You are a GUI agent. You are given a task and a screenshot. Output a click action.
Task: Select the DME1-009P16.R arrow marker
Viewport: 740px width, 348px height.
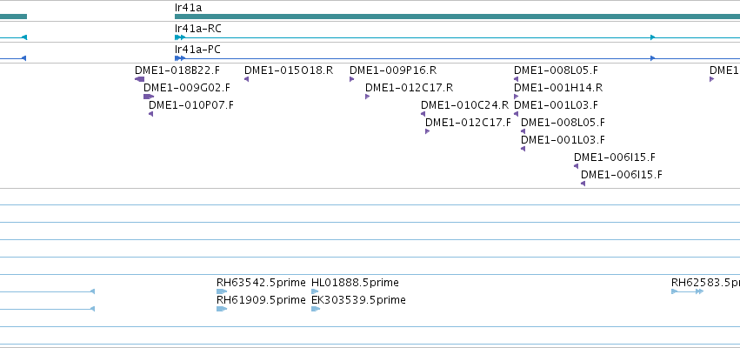tap(351, 79)
